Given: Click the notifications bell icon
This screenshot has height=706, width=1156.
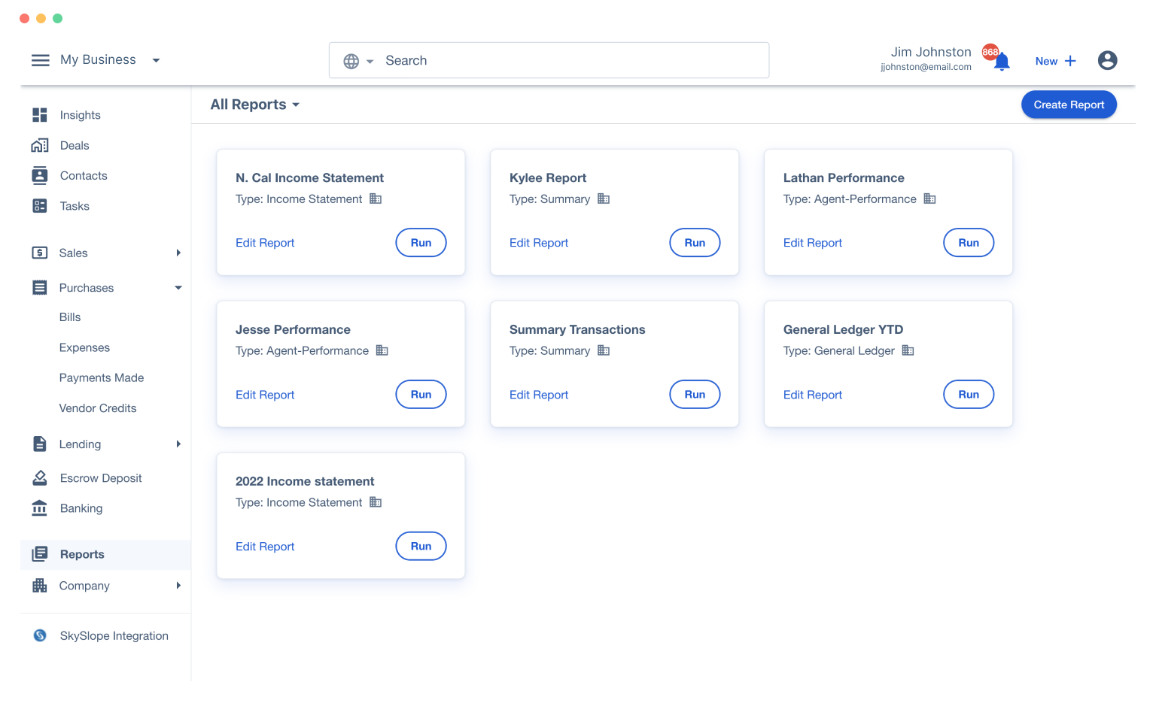Looking at the screenshot, I should (x=1002, y=62).
